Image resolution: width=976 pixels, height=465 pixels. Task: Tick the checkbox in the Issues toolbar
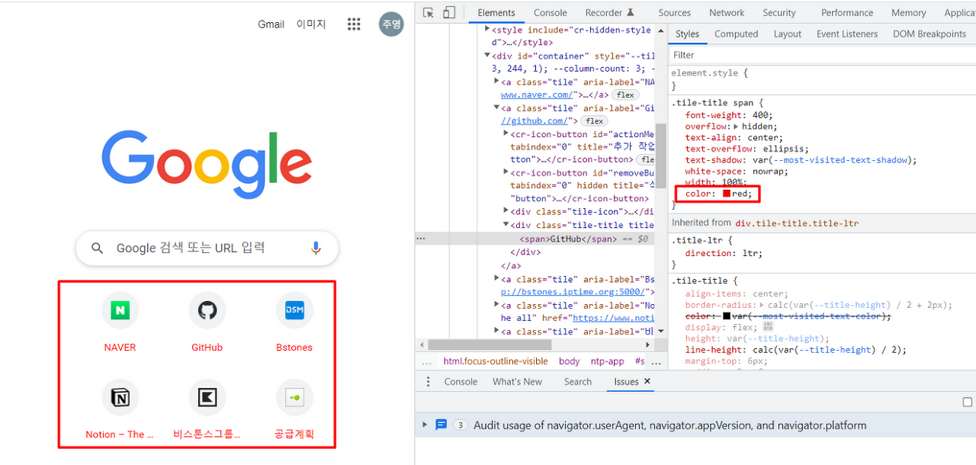point(967,402)
